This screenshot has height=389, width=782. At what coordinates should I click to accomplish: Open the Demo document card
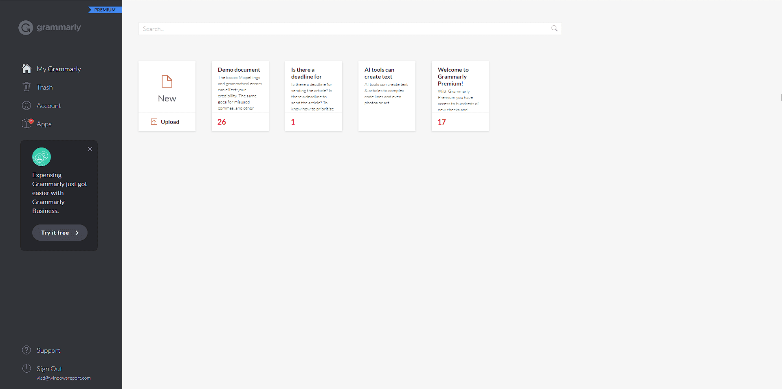point(240,96)
